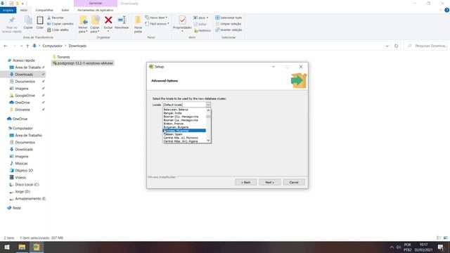This screenshot has width=450, height=253.
Task: Click the red Excluir X icon
Action: click(x=108, y=20)
